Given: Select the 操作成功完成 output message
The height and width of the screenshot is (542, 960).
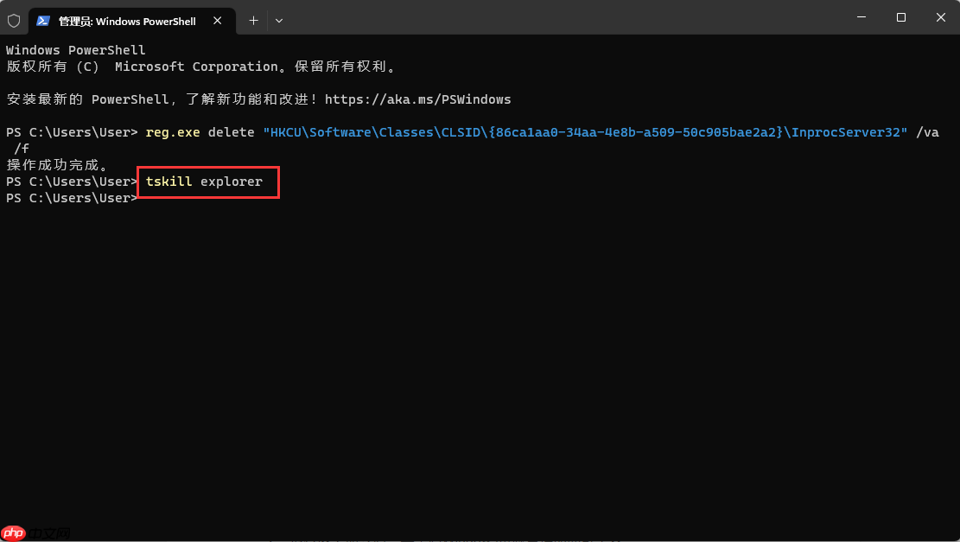Looking at the screenshot, I should pyautogui.click(x=55, y=164).
